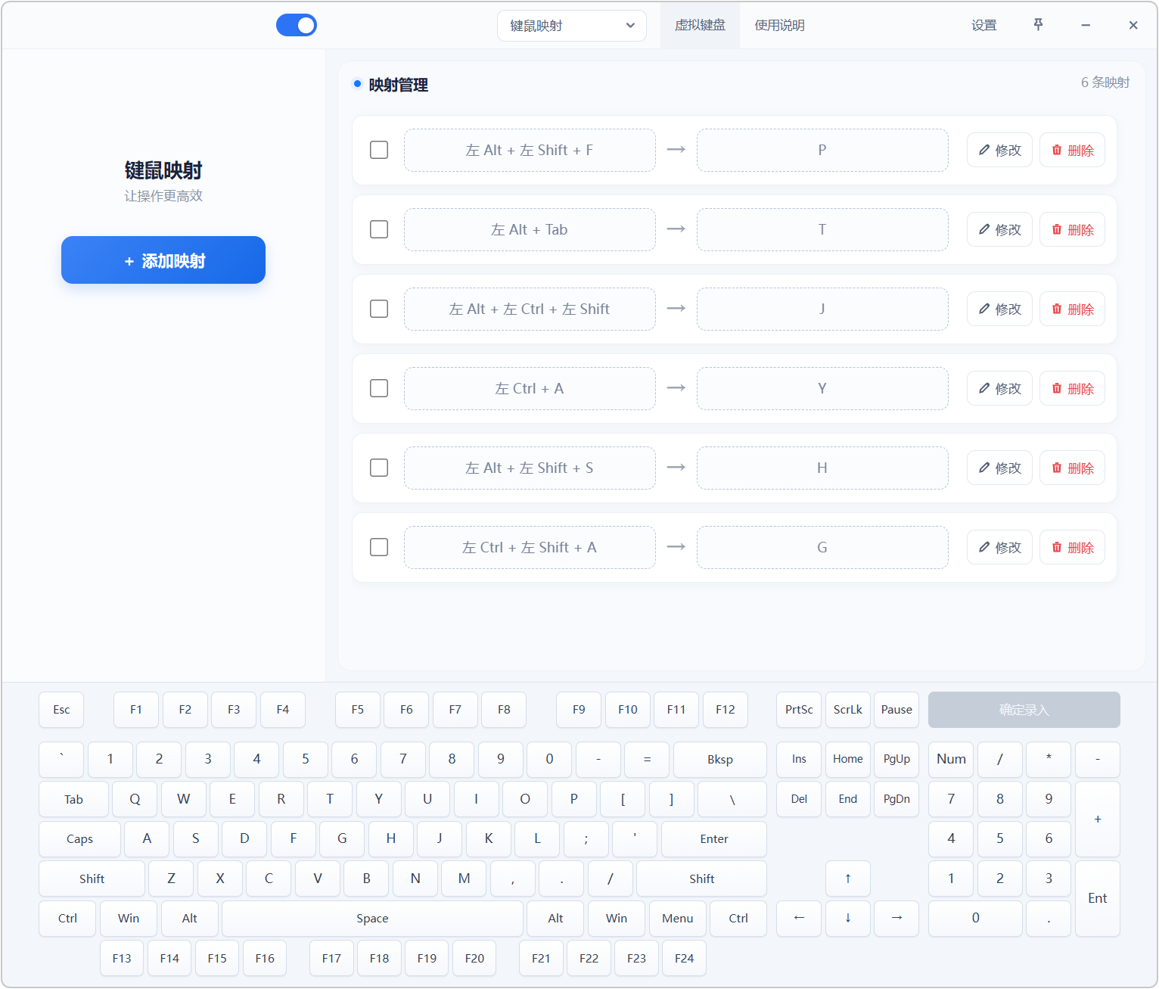Screen dimensions: 1159x989
Task: Click 删除 for the mapping to T
Action: pos(1072,229)
